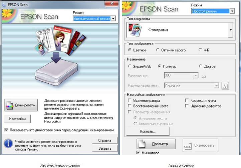Click 'Тип изображения' group label

(141, 44)
